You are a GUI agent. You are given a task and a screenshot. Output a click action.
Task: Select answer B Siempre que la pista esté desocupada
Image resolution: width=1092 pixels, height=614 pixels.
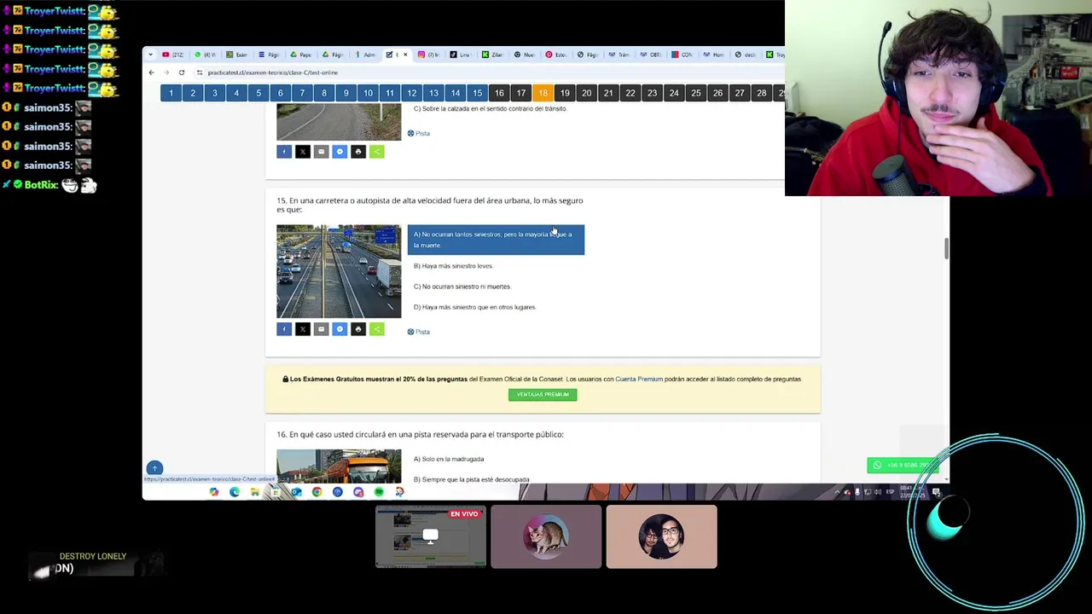click(x=471, y=479)
